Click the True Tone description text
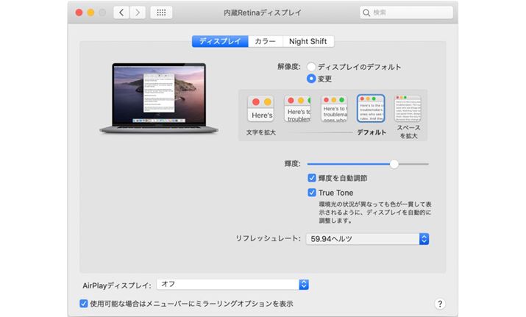The height and width of the screenshot is (317, 526). tap(375, 213)
